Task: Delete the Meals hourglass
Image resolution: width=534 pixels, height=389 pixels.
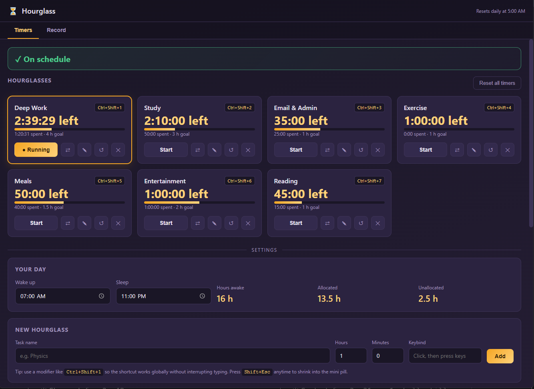Action: coord(118,223)
